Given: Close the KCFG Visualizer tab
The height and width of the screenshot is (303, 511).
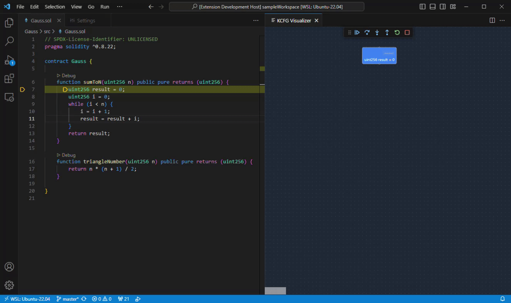Looking at the screenshot, I should tap(317, 21).
